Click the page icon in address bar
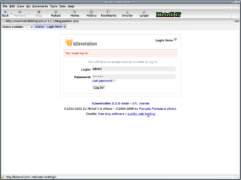The width and height of the screenshot is (241, 180). [x=3, y=21]
